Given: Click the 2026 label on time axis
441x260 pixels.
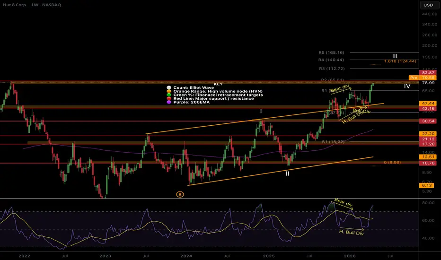Looking at the screenshot, I should click(350, 256).
